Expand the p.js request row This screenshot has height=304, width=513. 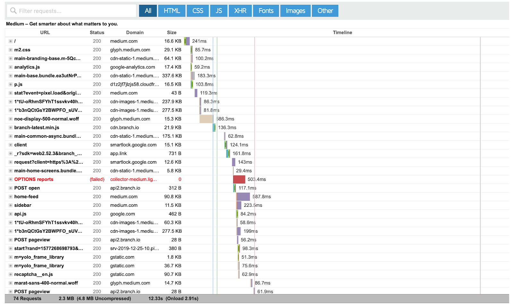(x=11, y=84)
